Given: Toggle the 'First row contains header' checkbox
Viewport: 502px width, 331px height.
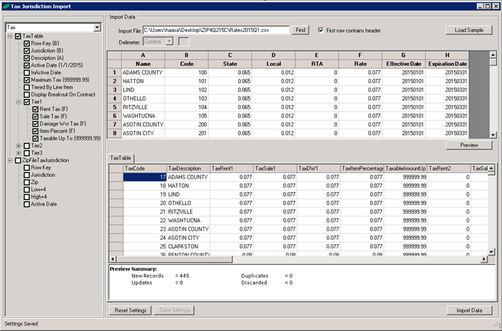Looking at the screenshot, I should click(x=321, y=31).
